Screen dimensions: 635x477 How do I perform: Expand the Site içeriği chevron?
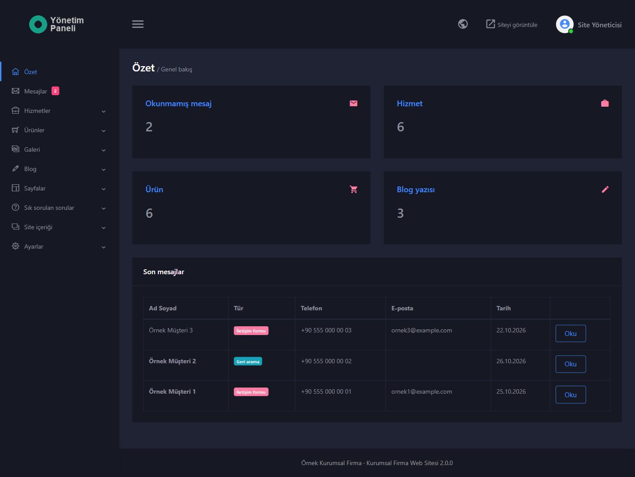point(104,228)
